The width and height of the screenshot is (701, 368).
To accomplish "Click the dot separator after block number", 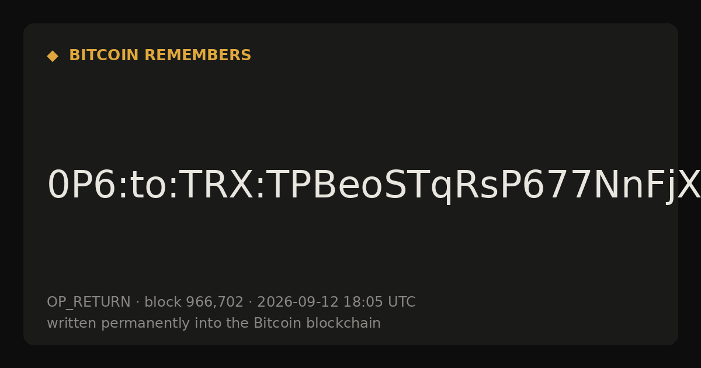I will pyautogui.click(x=251, y=303).
